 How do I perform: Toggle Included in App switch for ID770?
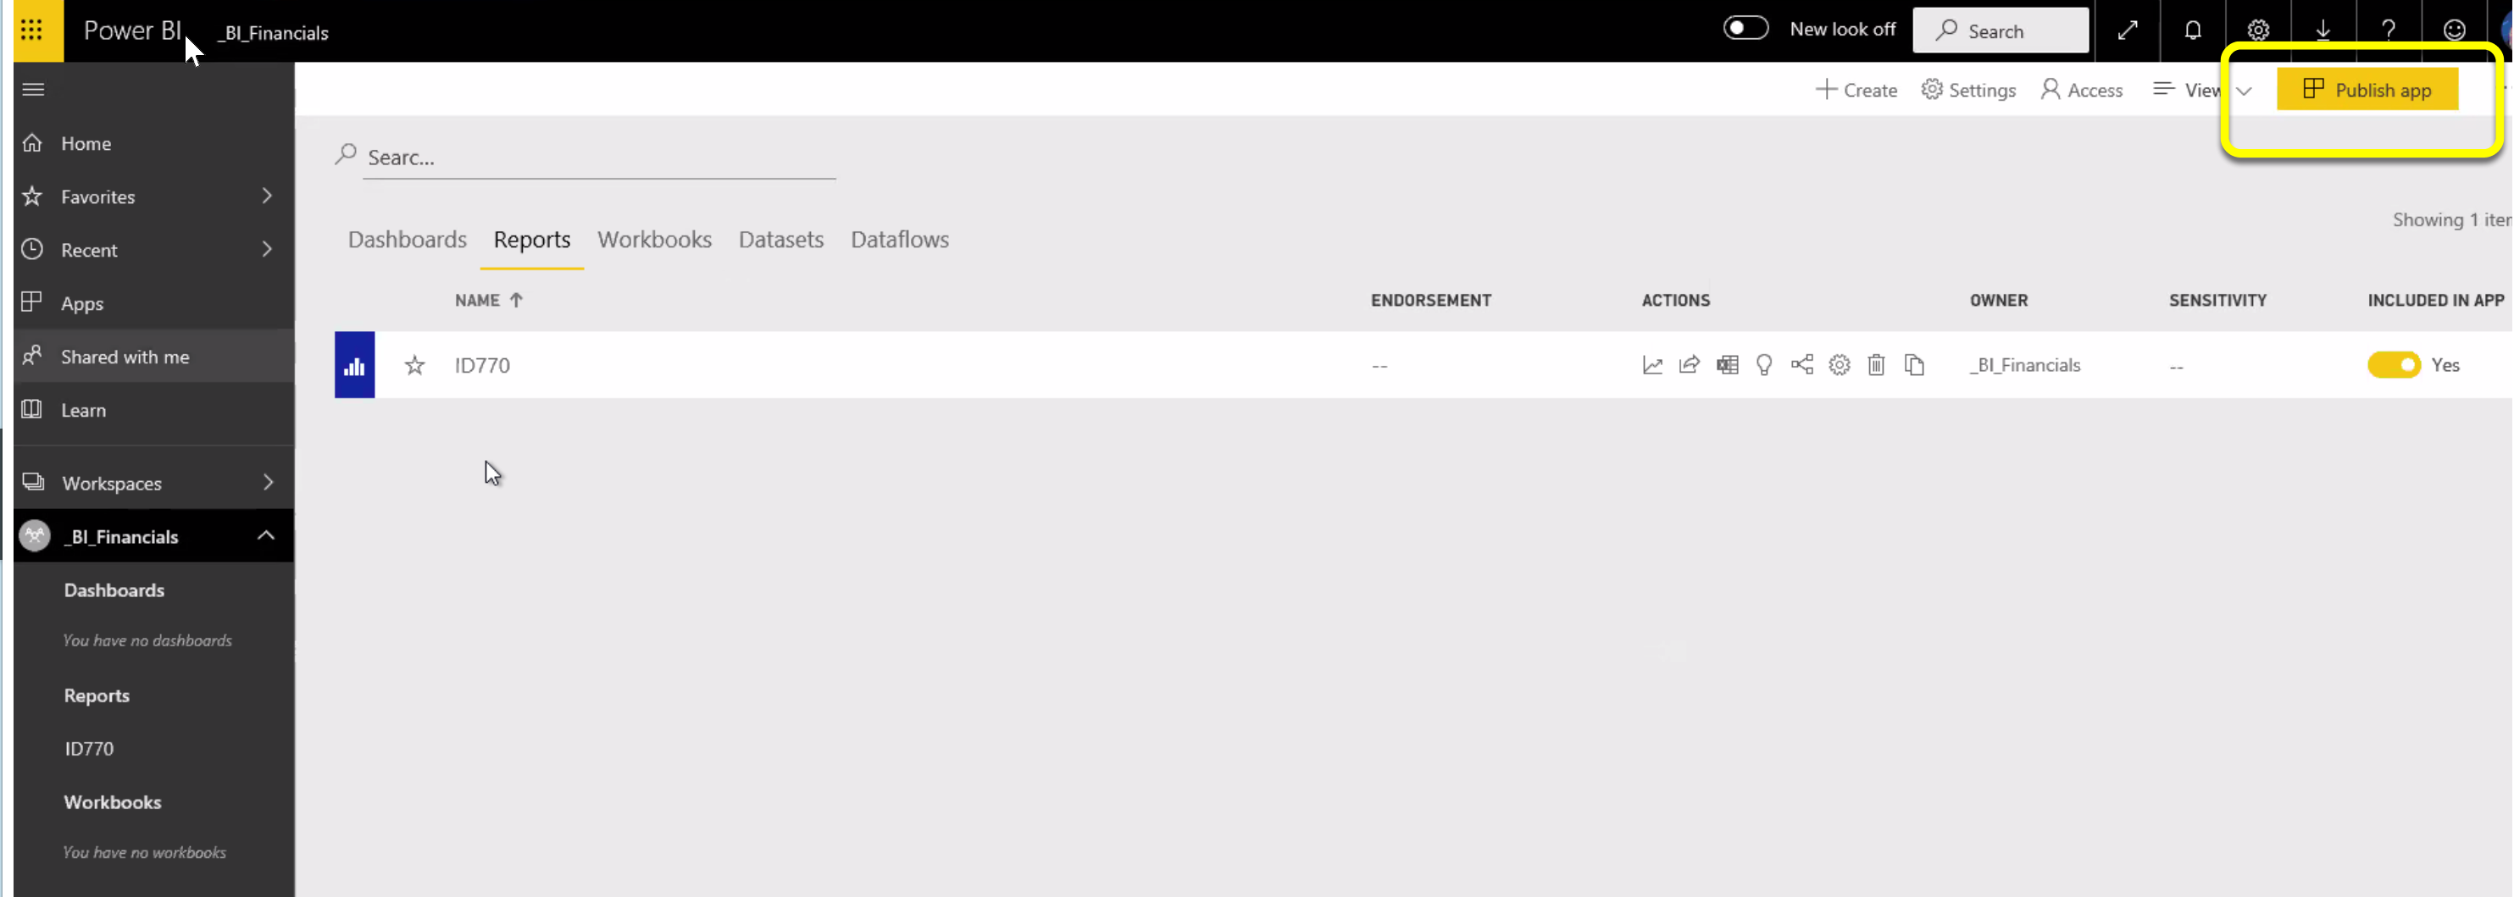(2393, 365)
